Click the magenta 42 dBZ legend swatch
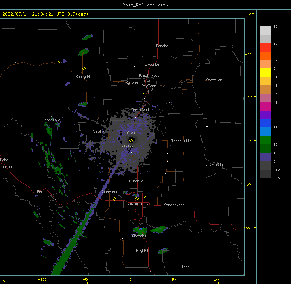This screenshot has width=291, height=284. pos(265,106)
